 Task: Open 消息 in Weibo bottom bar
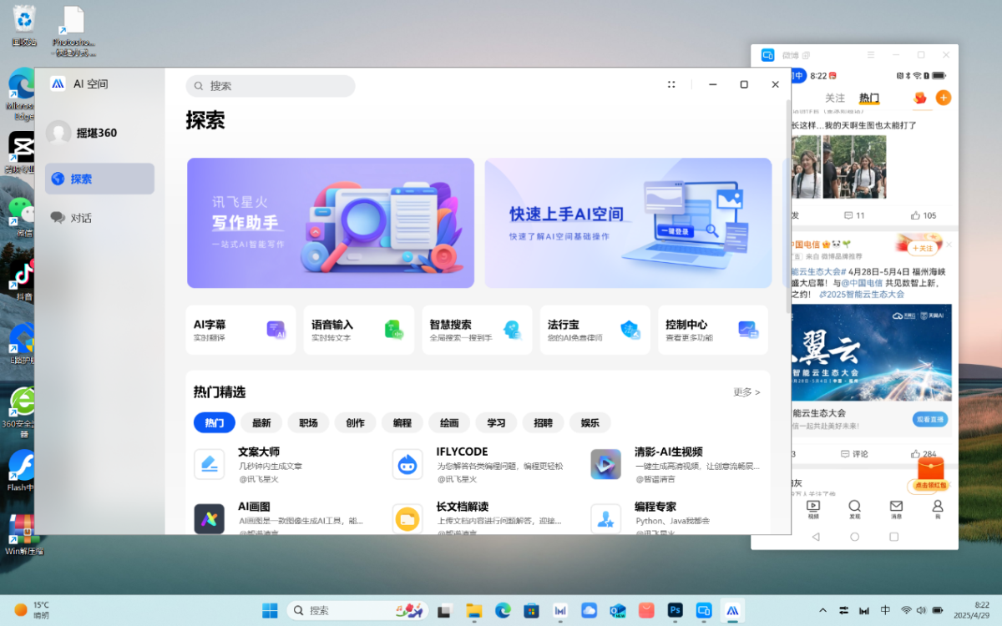pyautogui.click(x=896, y=509)
